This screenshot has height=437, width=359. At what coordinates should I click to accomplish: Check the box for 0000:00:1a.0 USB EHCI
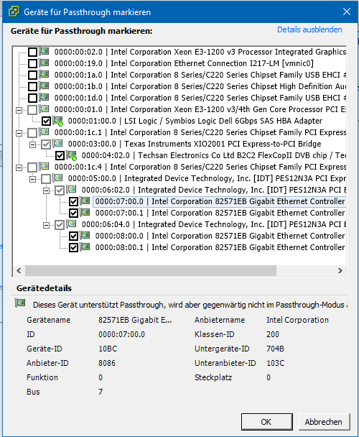32,75
